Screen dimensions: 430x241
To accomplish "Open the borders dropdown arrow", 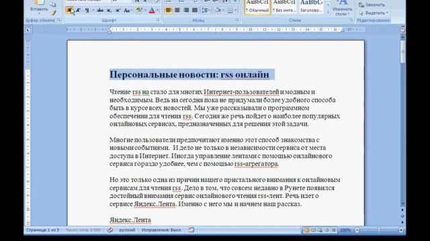I will point(236,11).
